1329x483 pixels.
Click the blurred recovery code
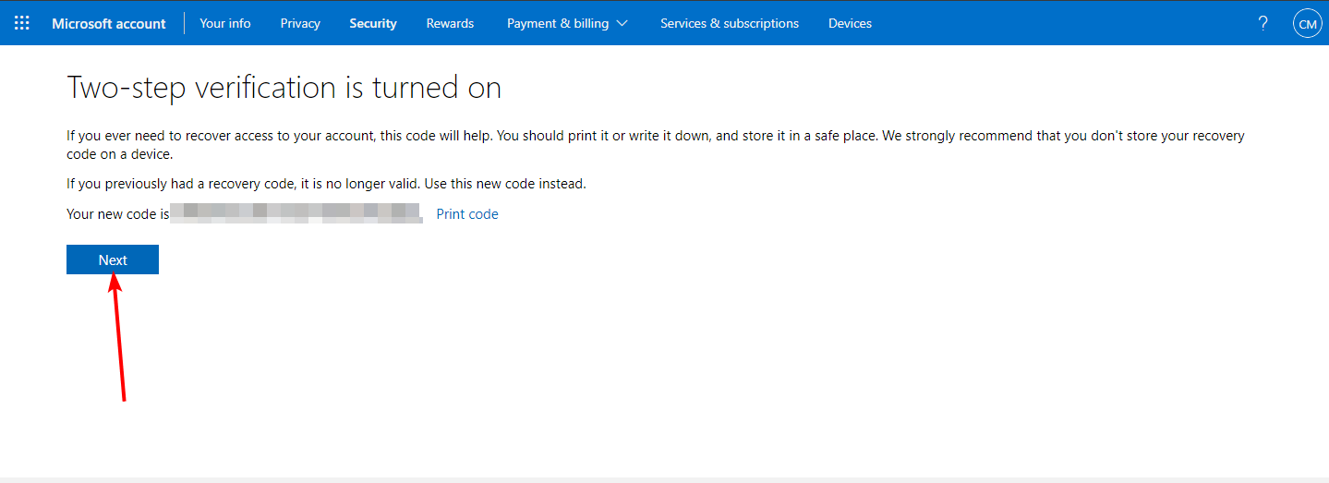(296, 213)
